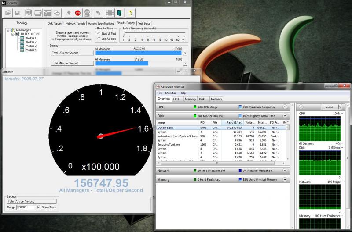Click the Total MBs per Second button
Image resolution: width=352 pixels, height=232 pixels.
click(72, 63)
